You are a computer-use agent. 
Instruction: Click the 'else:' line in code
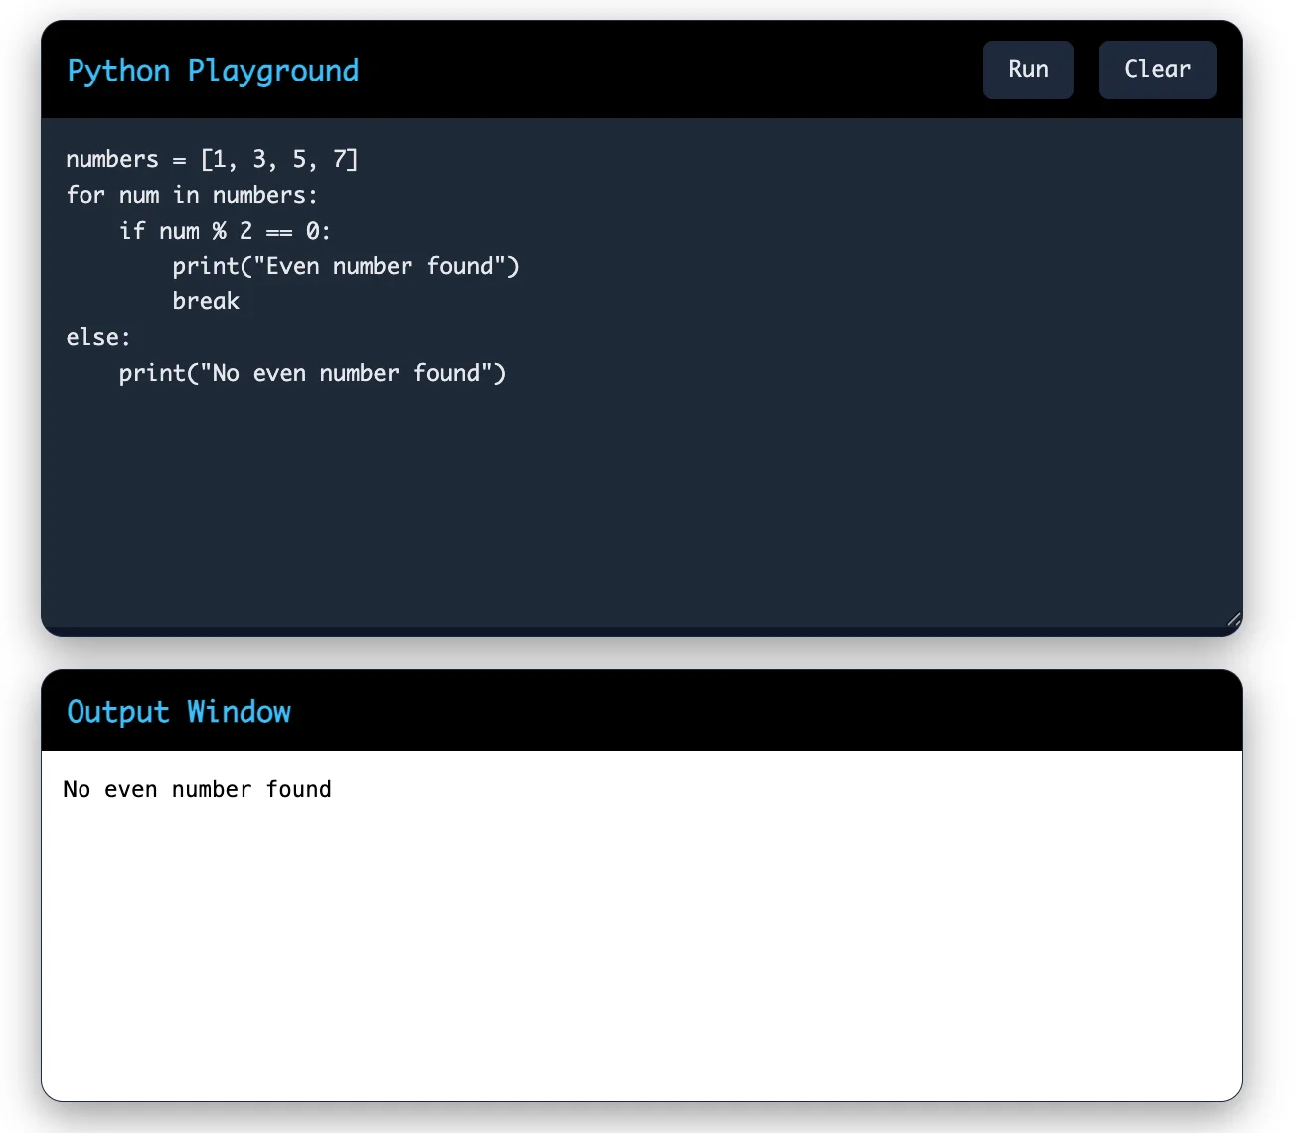[x=98, y=337]
